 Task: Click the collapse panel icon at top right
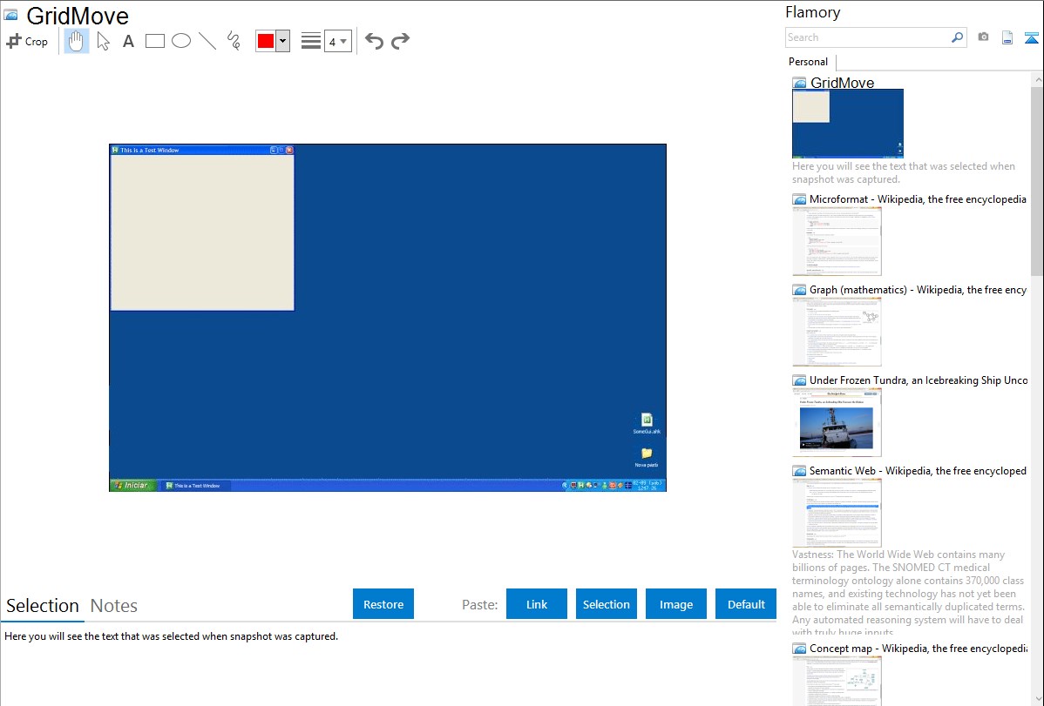tap(1031, 38)
